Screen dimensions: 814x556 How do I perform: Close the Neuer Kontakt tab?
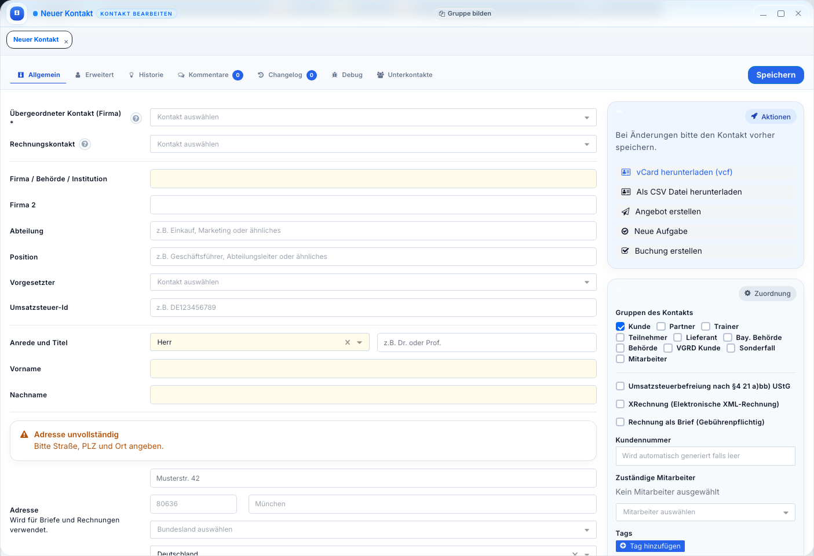tap(66, 42)
